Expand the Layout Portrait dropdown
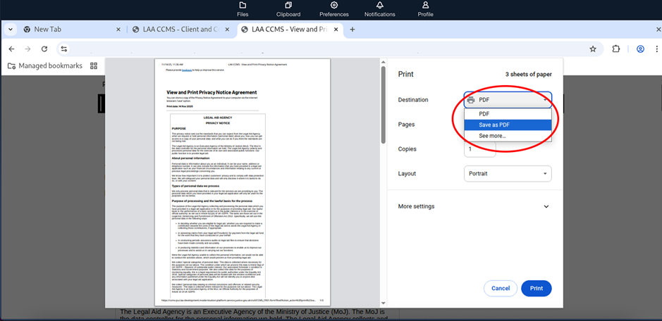The width and height of the screenshot is (662, 321). click(x=508, y=173)
